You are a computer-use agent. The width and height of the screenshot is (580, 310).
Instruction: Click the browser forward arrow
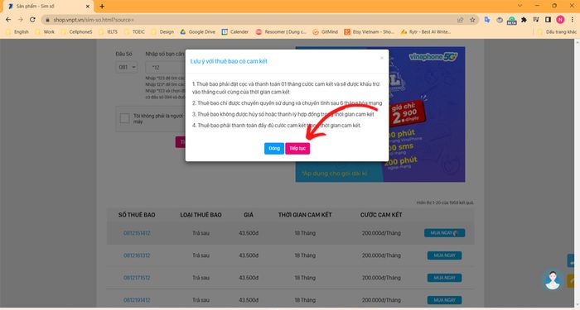(21, 20)
